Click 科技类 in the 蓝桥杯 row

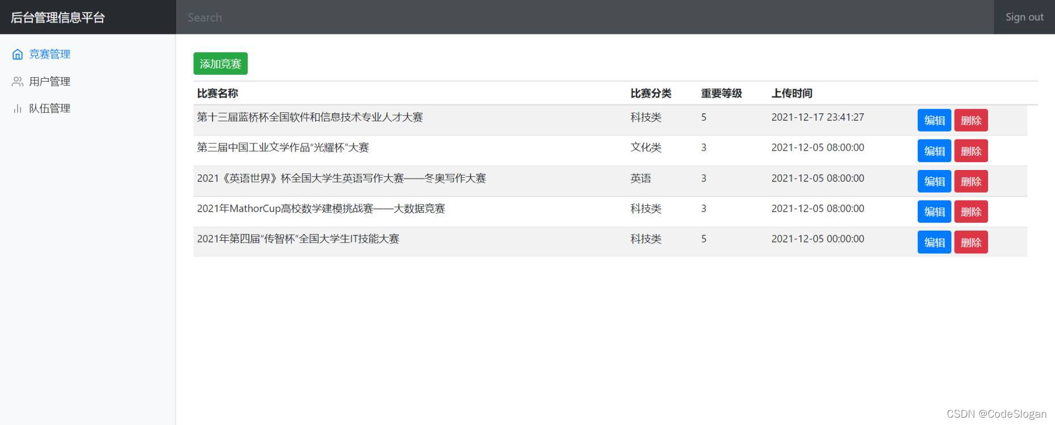[646, 117]
